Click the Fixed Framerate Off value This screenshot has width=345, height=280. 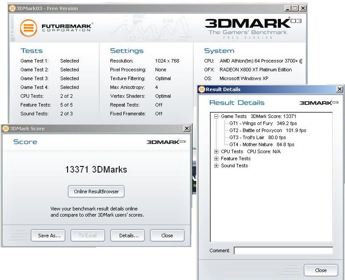pos(159,114)
